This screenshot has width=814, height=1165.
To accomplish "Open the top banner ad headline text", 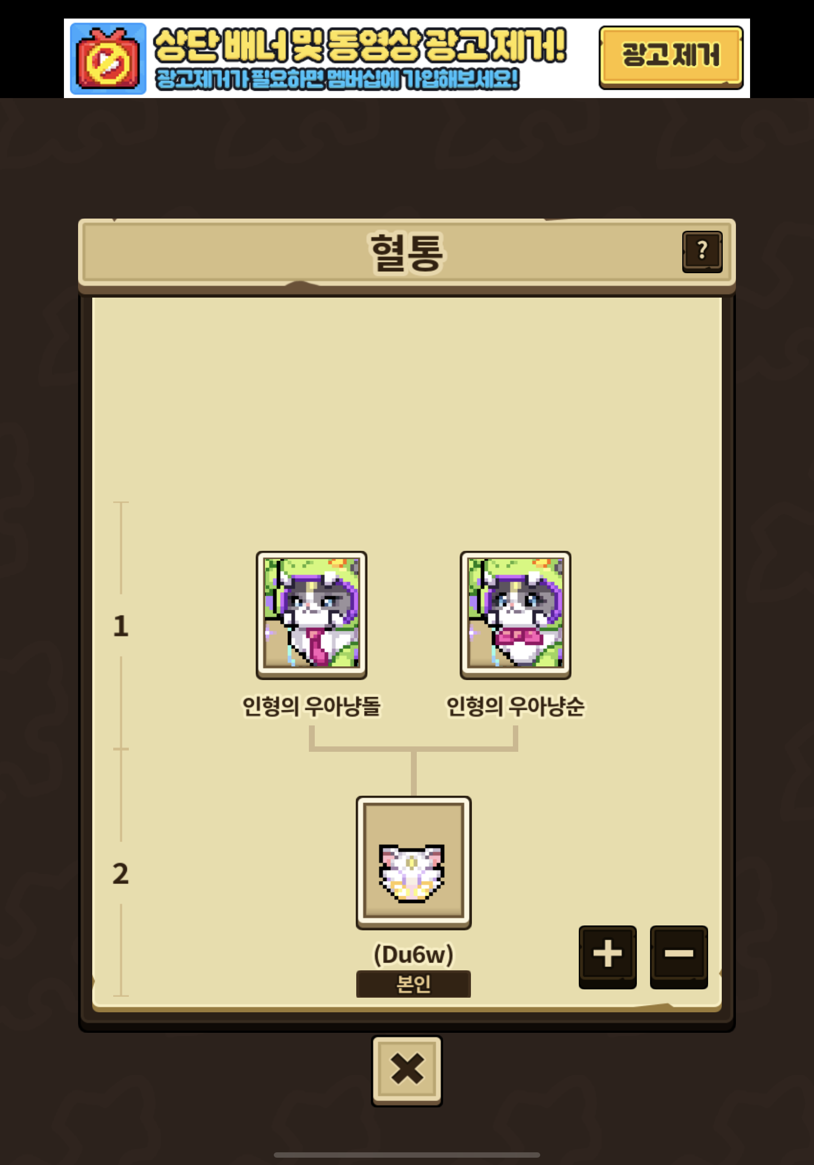I will [x=360, y=46].
